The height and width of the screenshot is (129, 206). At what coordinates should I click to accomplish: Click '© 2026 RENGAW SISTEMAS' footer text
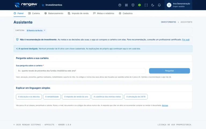coord(27,125)
